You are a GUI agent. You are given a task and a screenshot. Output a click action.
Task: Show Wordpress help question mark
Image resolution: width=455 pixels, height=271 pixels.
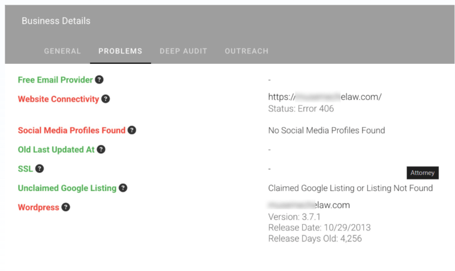click(x=66, y=207)
